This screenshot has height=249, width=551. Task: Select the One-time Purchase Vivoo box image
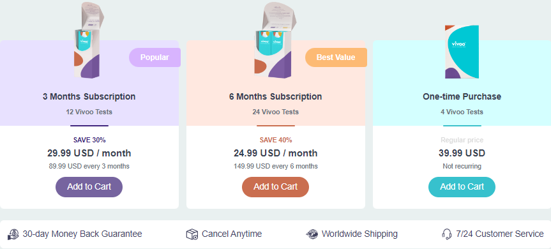click(x=462, y=52)
